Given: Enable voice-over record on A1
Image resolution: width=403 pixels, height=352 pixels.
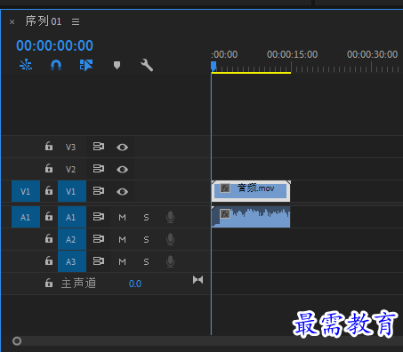Looking at the screenshot, I should click(x=170, y=217).
